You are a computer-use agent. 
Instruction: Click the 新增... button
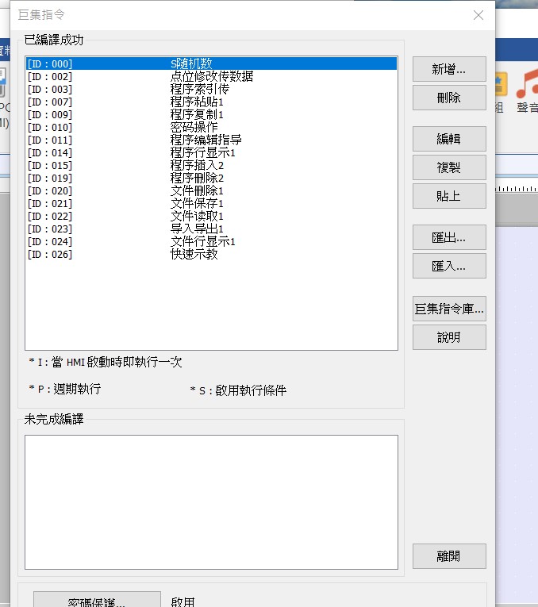click(448, 69)
